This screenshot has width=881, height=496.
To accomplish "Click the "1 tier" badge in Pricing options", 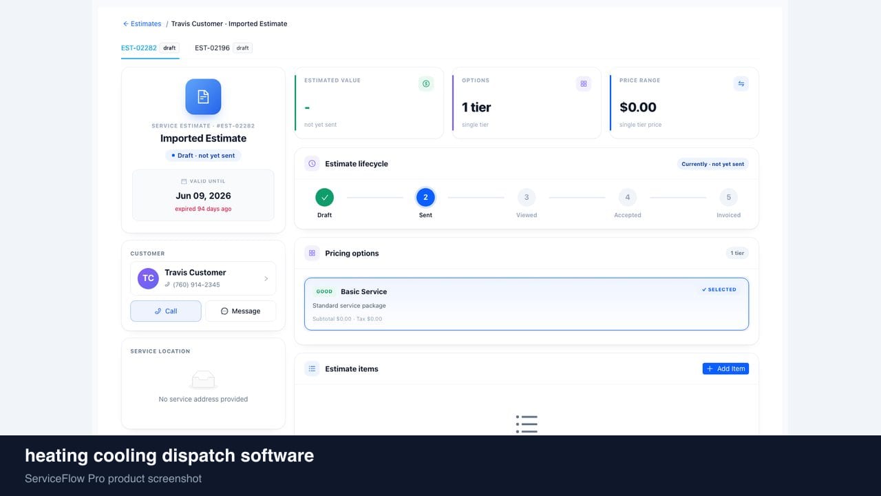I will point(737,254).
